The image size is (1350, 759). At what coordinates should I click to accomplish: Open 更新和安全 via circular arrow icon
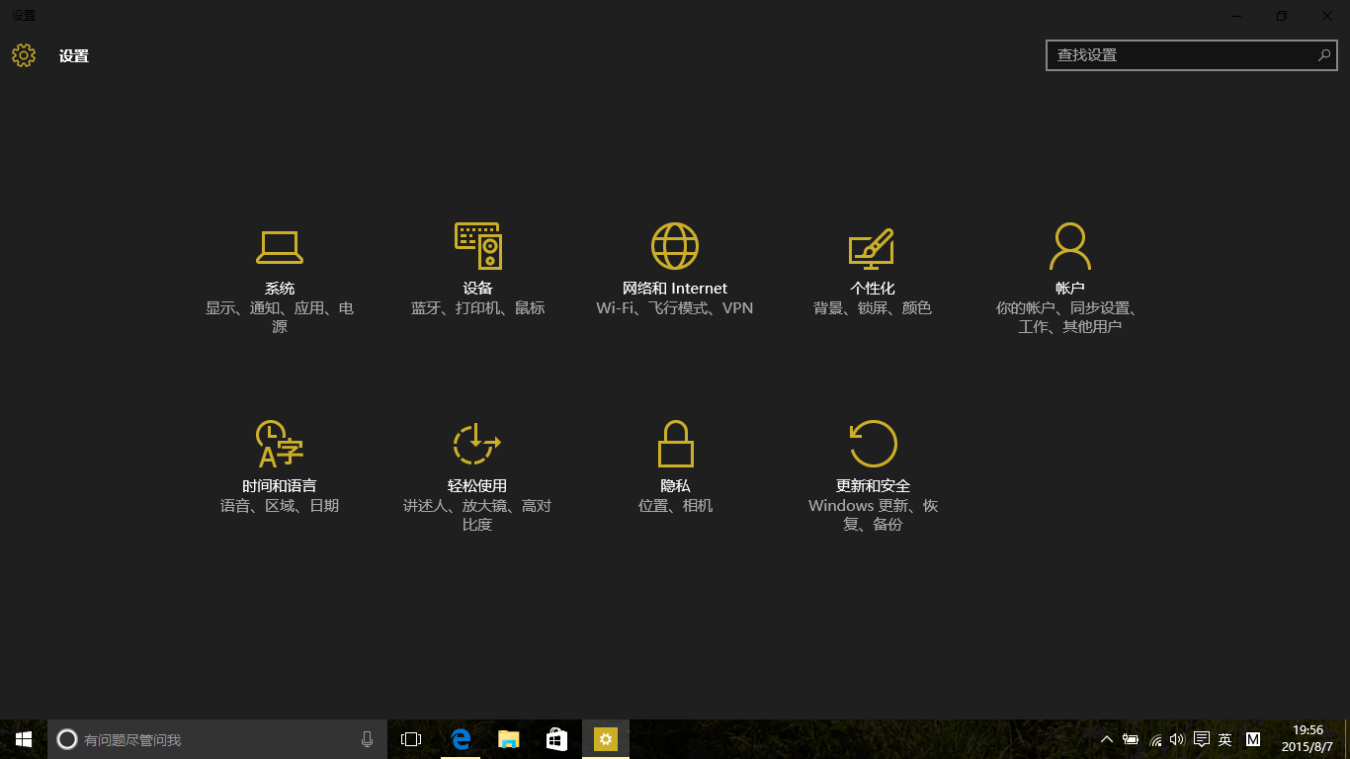(x=873, y=444)
